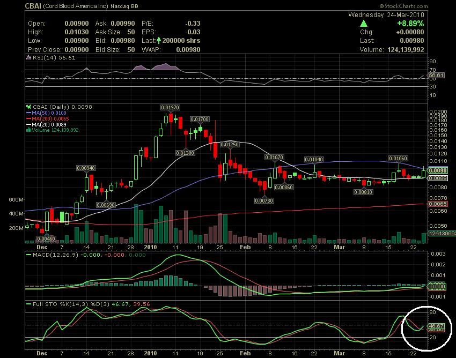This screenshot has height=358, width=456.
Task: Click the 0.00460 low price label
Action: tap(46, 238)
